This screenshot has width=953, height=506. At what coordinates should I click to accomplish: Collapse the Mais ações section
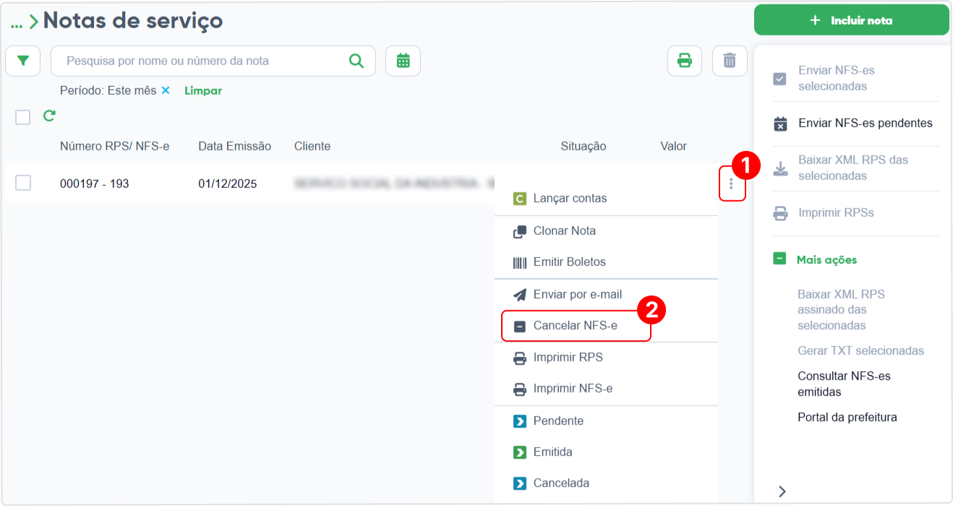pos(779,259)
